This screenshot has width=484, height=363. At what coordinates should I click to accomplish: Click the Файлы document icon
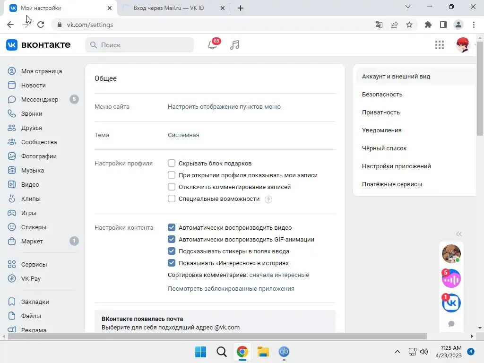pos(12,316)
